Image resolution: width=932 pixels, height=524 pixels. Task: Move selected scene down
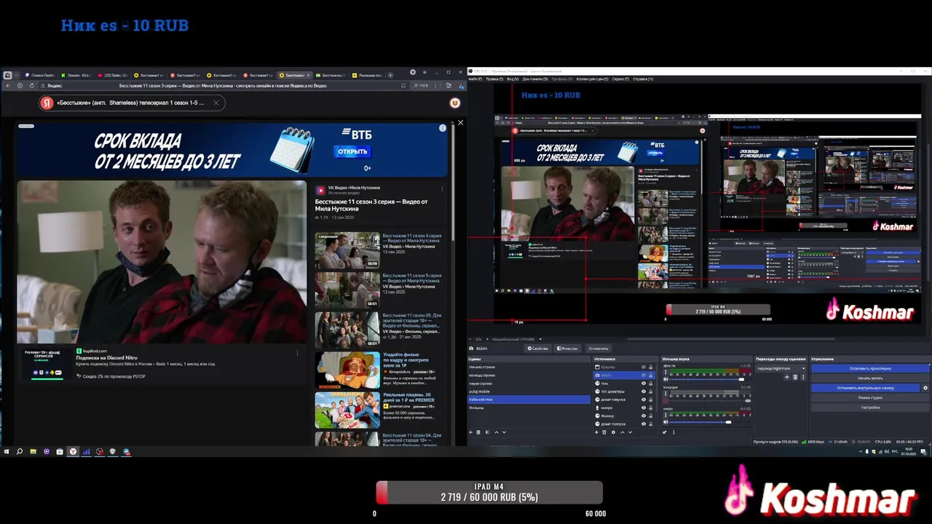504,432
